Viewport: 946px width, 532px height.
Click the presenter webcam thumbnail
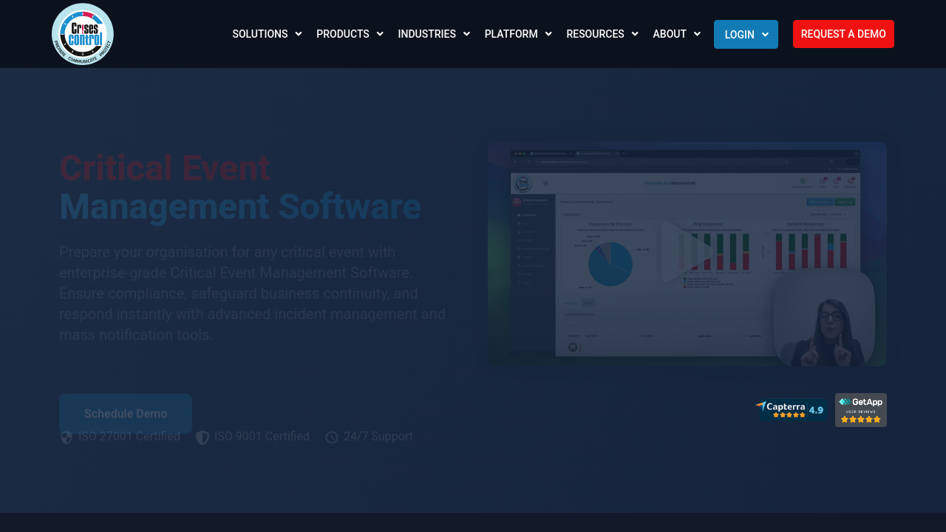pyautogui.click(x=824, y=318)
